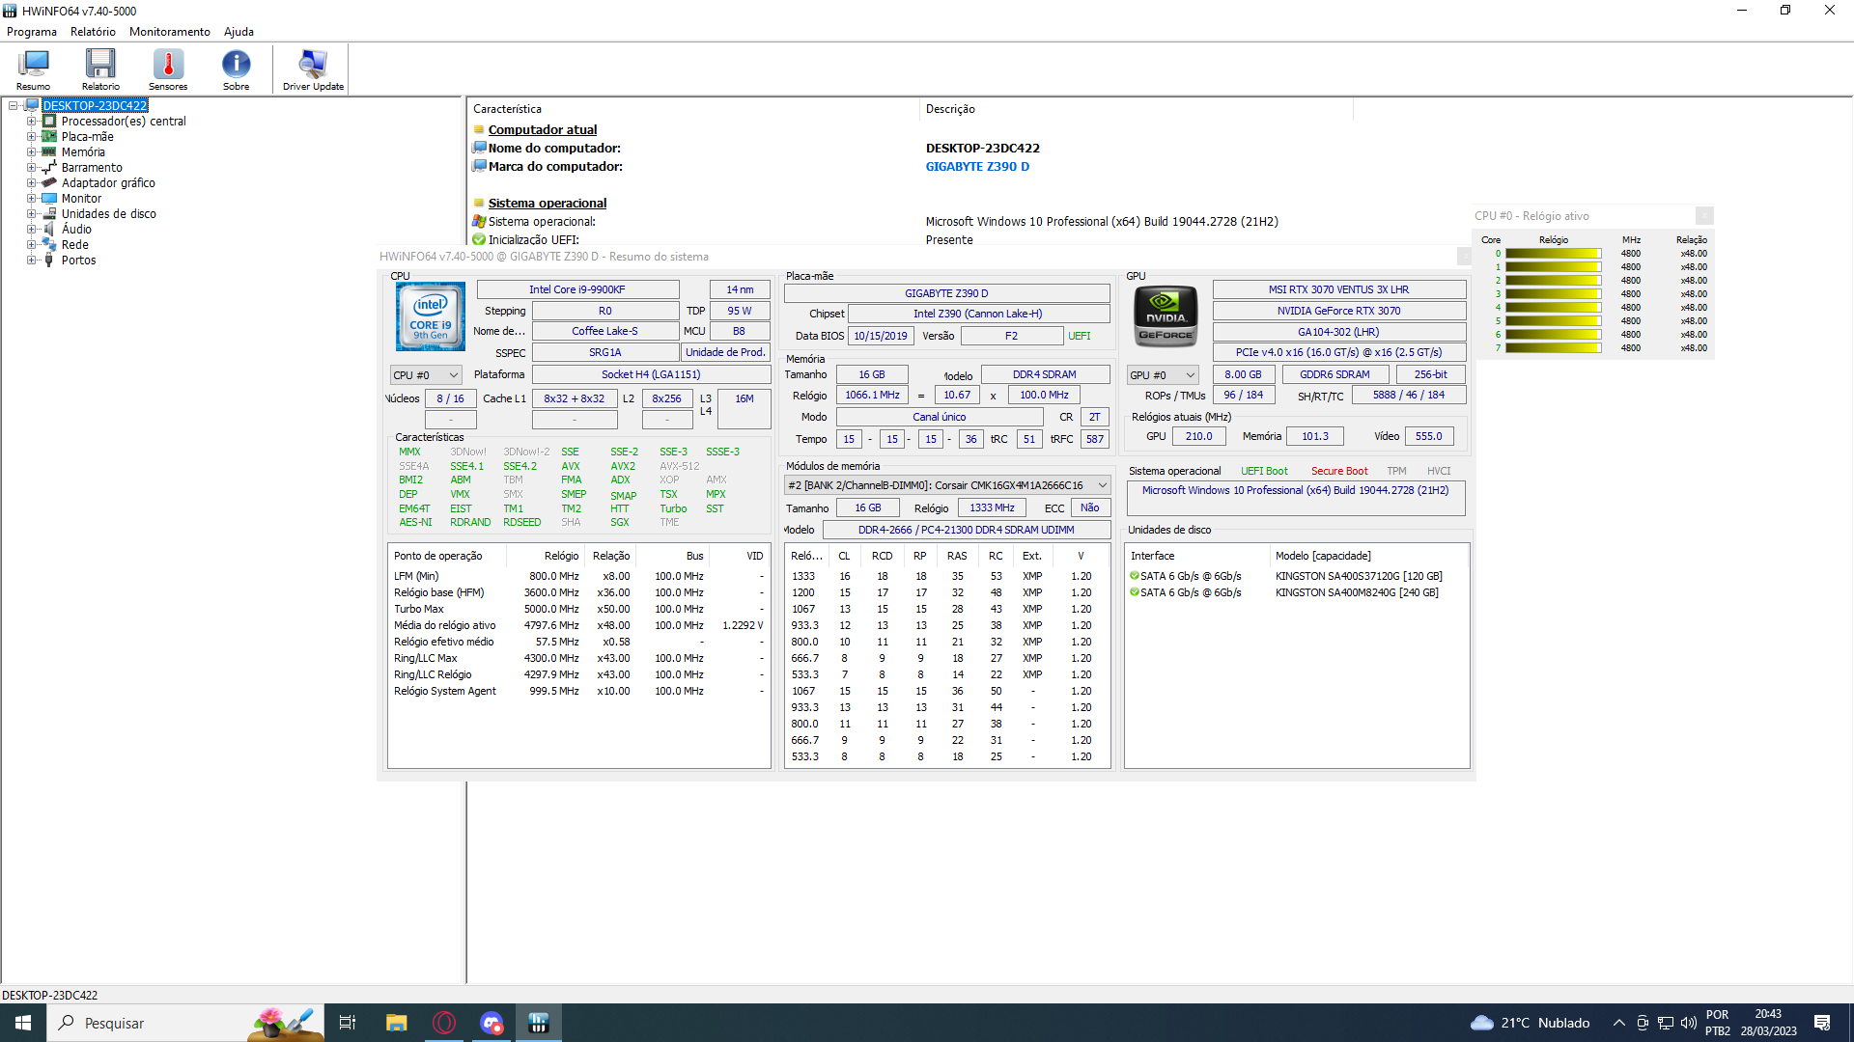The image size is (1854, 1042).
Task: Open the Ajuda menu
Action: pyautogui.click(x=239, y=32)
